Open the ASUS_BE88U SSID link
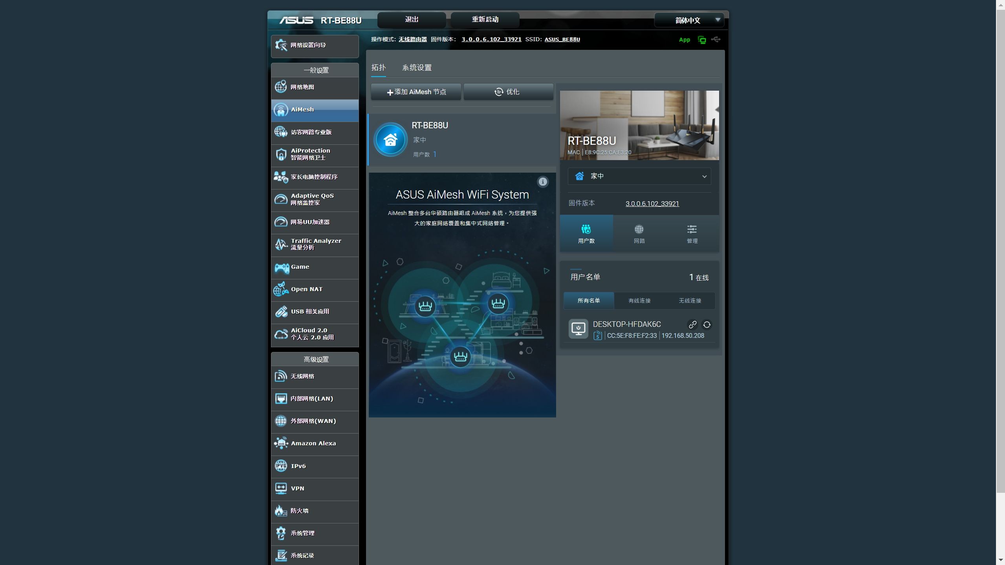The image size is (1005, 565). 562,40
